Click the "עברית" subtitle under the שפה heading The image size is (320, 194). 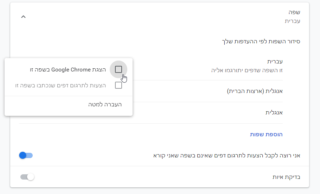pos(292,21)
